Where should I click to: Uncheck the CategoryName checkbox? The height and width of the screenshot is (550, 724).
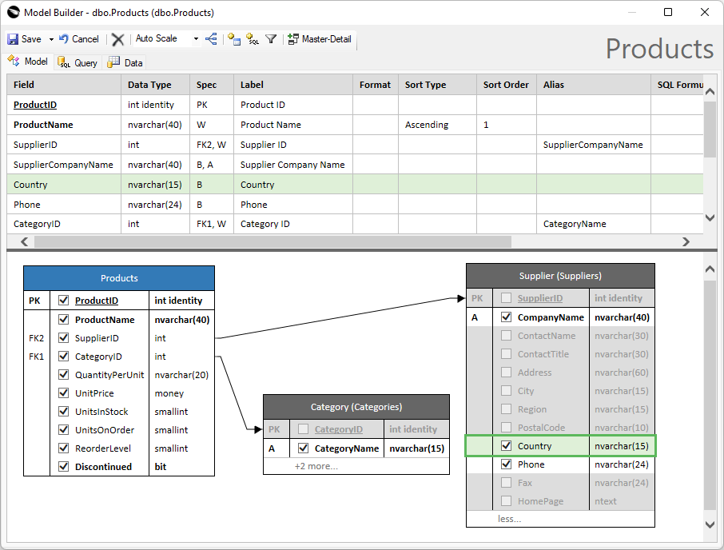tap(303, 448)
